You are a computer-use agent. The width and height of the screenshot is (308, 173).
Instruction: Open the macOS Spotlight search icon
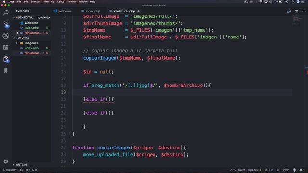click(x=293, y=2)
